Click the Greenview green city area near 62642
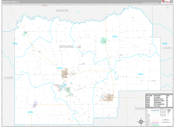The width and height of the screenshot is (175, 127). [x=104, y=41]
